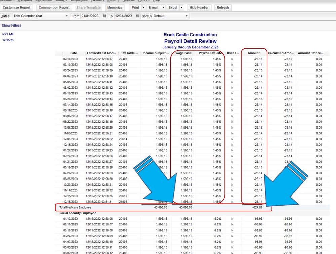The height and width of the screenshot is (254, 336).
Task: Select the Amount column header
Action: click(x=254, y=53)
